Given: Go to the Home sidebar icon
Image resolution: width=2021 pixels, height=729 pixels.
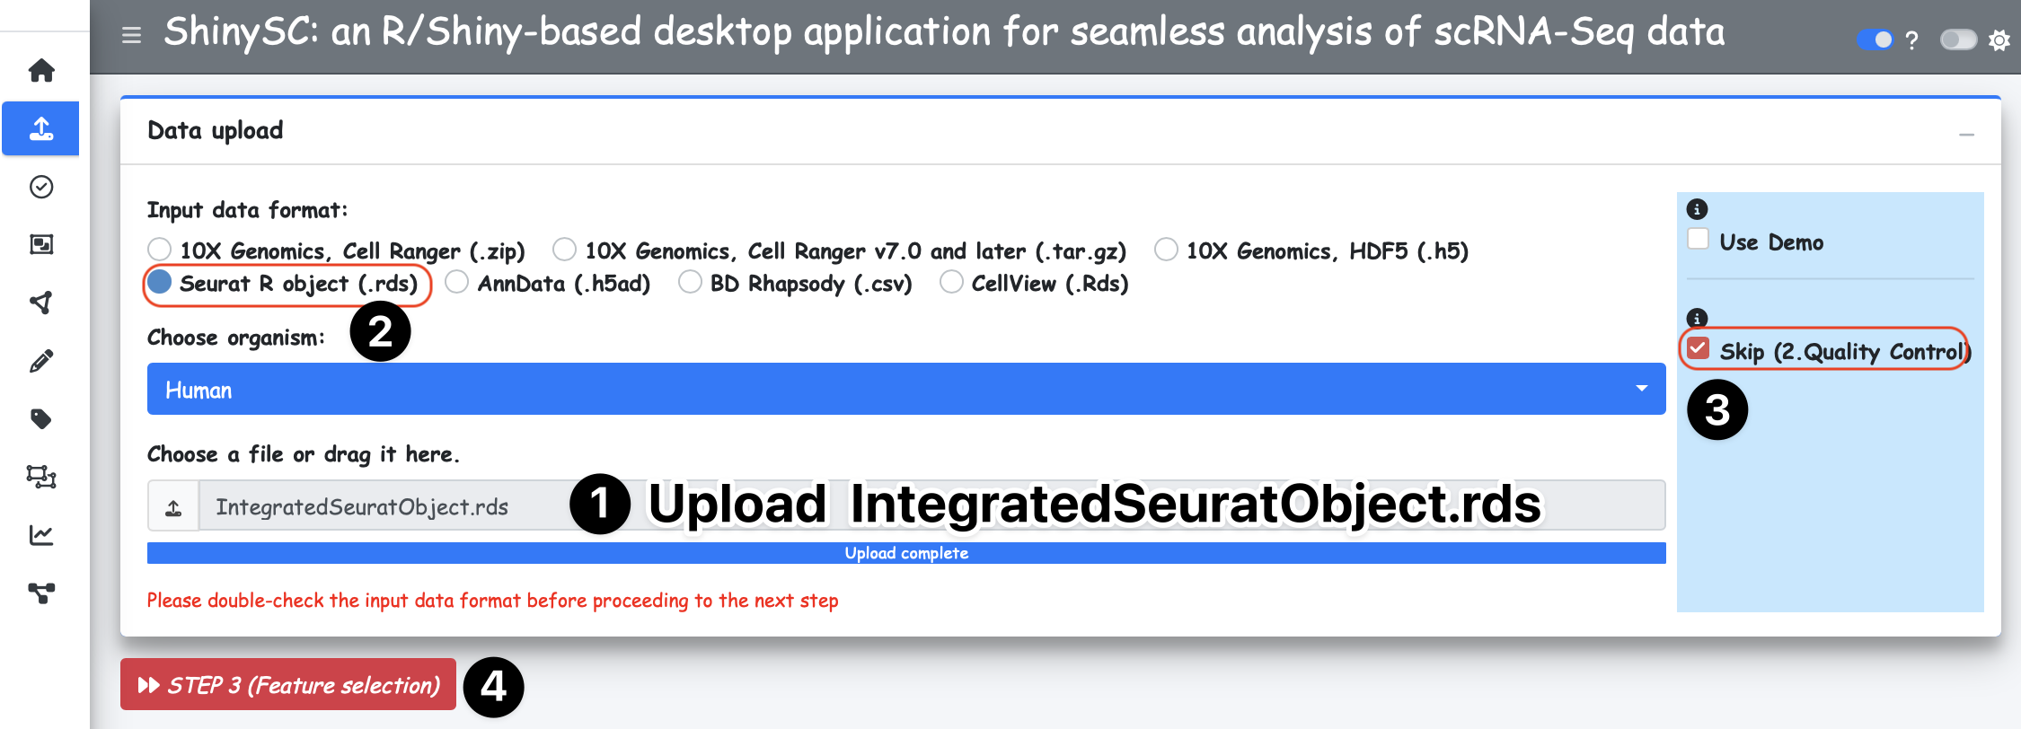Looking at the screenshot, I should [41, 70].
